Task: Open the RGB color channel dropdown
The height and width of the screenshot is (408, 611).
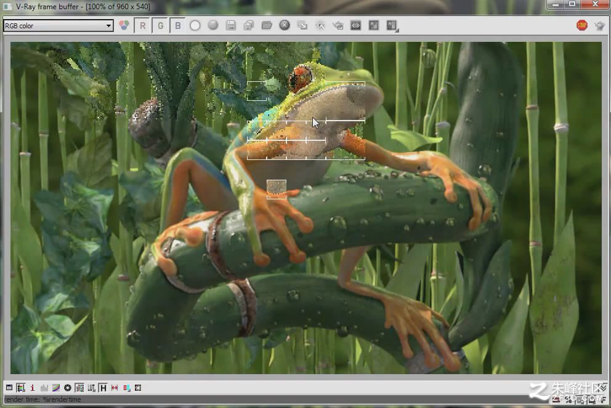Action: [59, 26]
